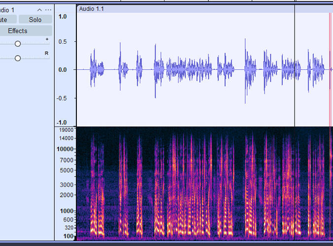The image size is (333, 246).
Task: Click the Audio 1 track name
Action: pyautogui.click(x=7, y=10)
